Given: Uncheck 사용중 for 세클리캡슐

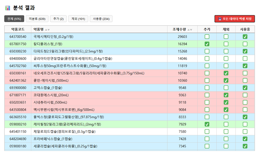Looking at the screenshot, I should click(245, 146).
